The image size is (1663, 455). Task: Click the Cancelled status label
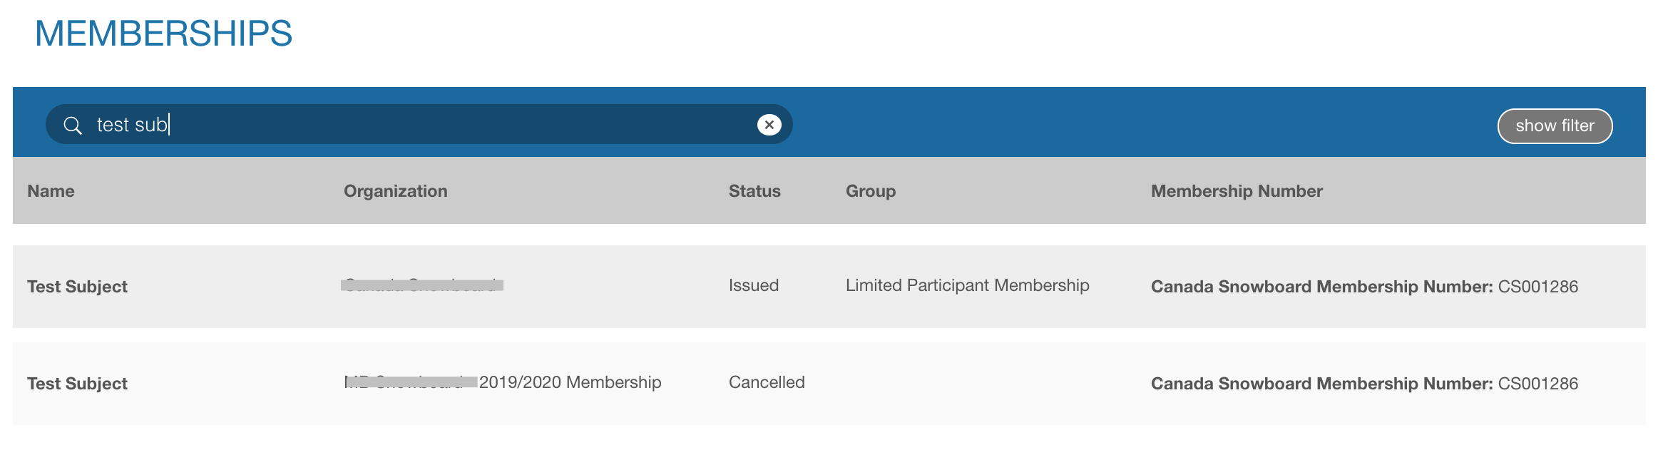tap(767, 382)
